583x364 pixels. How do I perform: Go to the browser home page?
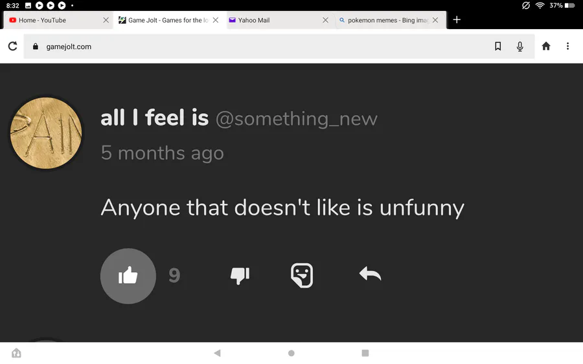tap(546, 46)
